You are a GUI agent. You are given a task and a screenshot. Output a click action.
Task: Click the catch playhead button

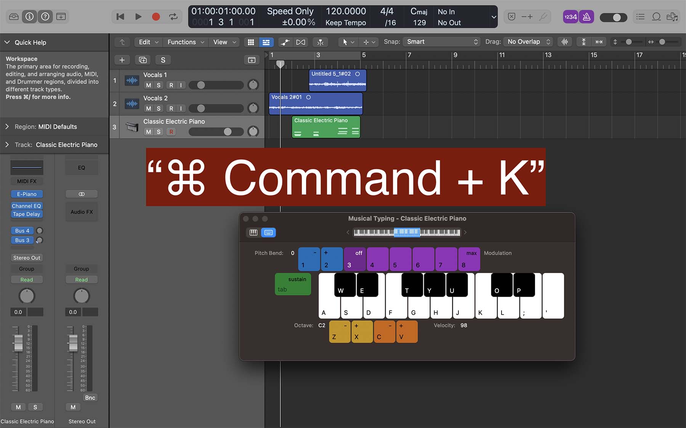tap(320, 42)
